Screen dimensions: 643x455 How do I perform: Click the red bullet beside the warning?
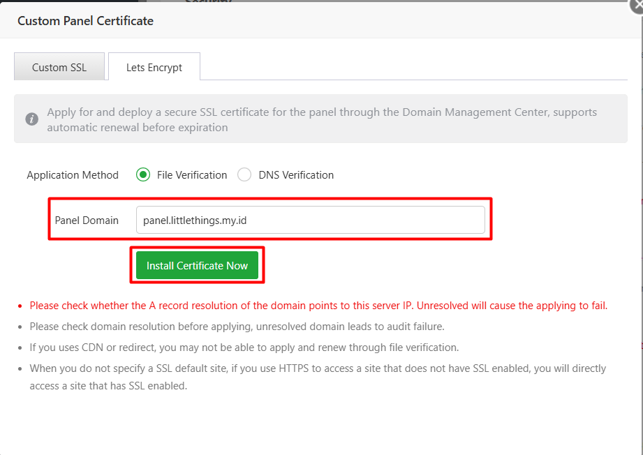(x=21, y=306)
